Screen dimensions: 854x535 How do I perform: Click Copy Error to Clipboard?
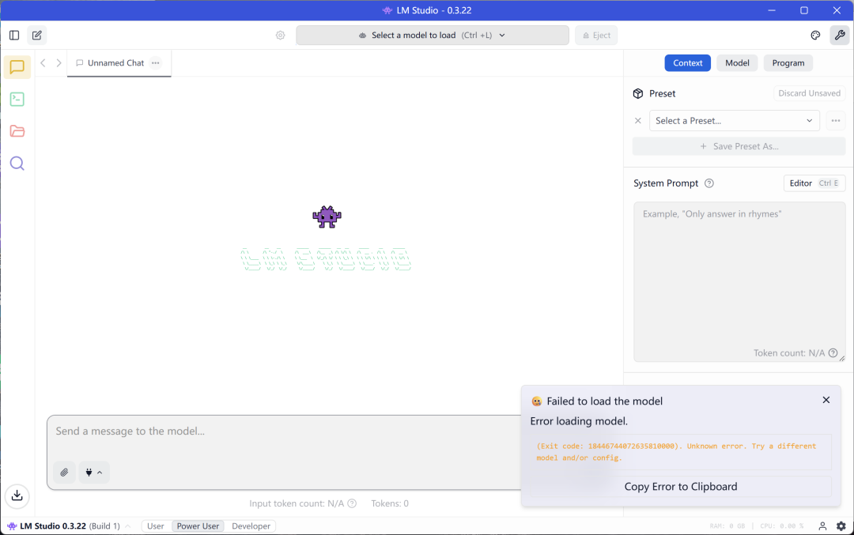tap(681, 487)
